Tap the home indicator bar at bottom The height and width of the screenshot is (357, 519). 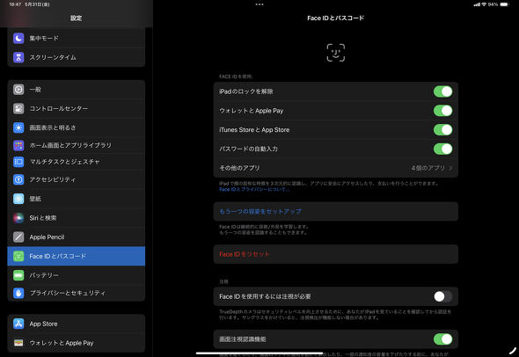tap(259, 353)
